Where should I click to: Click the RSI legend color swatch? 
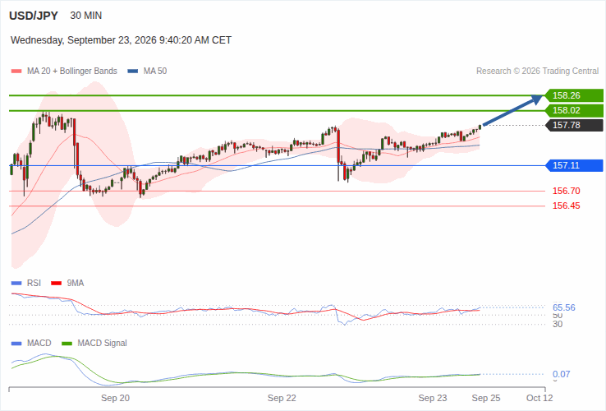(x=16, y=284)
